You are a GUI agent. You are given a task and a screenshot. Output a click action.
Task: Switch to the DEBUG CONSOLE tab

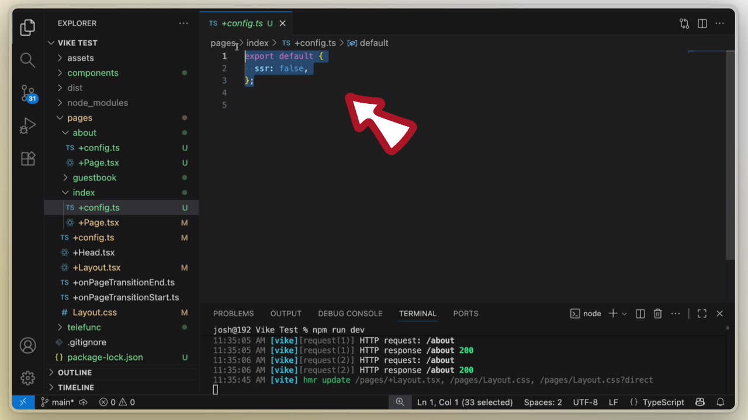tap(350, 313)
